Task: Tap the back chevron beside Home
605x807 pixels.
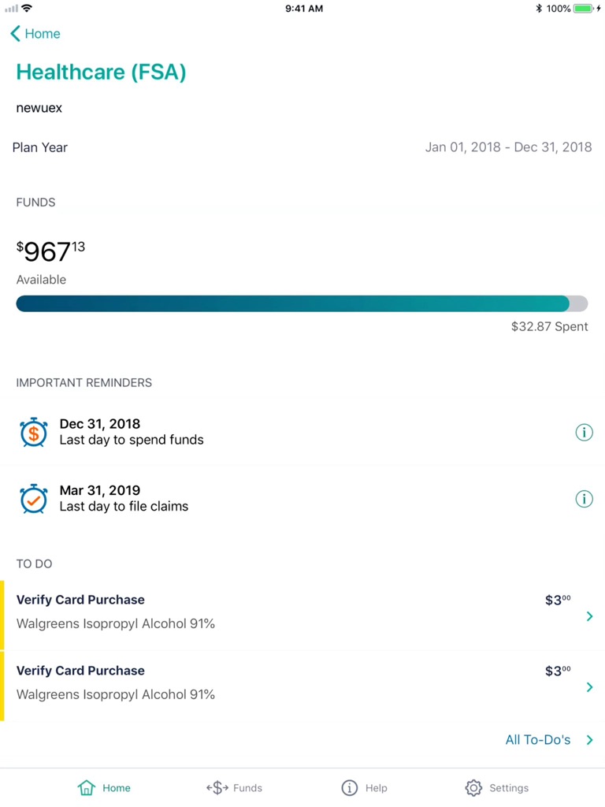Action: click(16, 34)
